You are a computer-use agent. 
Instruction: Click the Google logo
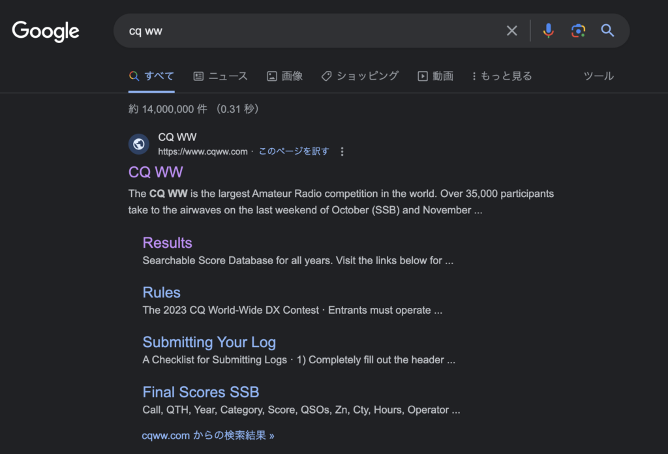coord(46,31)
